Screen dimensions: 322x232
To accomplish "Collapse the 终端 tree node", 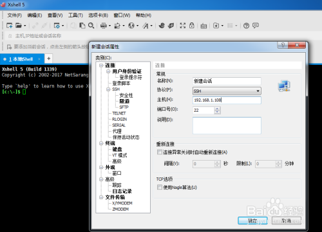I will [x=101, y=143].
